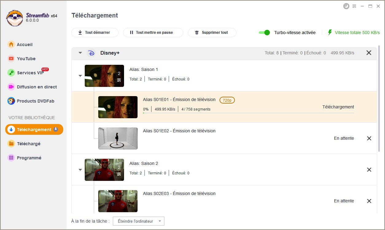Click the '4 / 758 segments' text
Image resolution: width=385 pixels, height=230 pixels.
point(196,109)
